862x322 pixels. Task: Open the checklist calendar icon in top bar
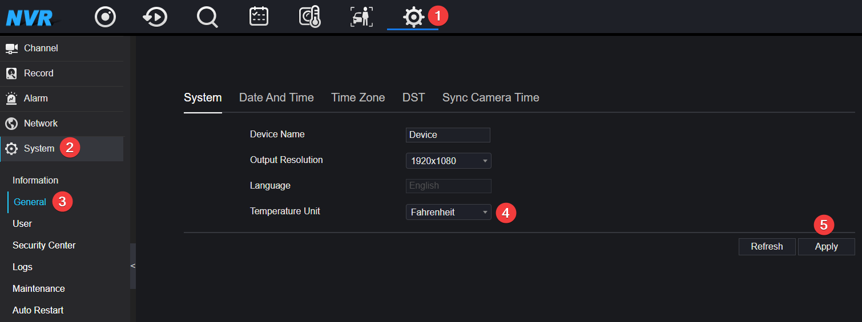tap(259, 16)
